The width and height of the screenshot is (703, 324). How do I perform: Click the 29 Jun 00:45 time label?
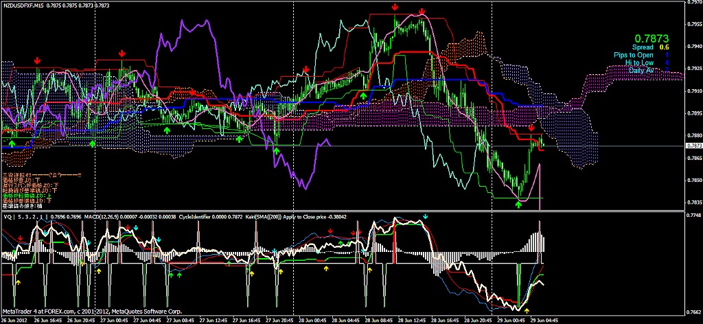[511, 321]
